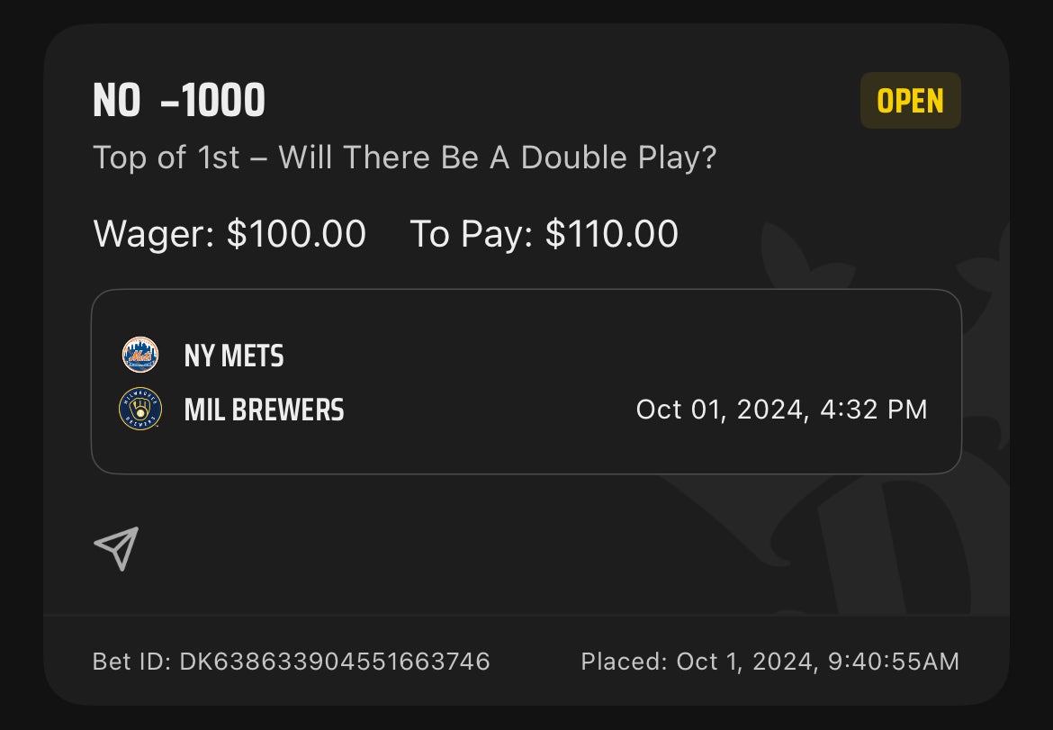Viewport: 1053px width, 730px height.
Task: Click the Milwaukee Brewers team logo
Action: (140, 411)
